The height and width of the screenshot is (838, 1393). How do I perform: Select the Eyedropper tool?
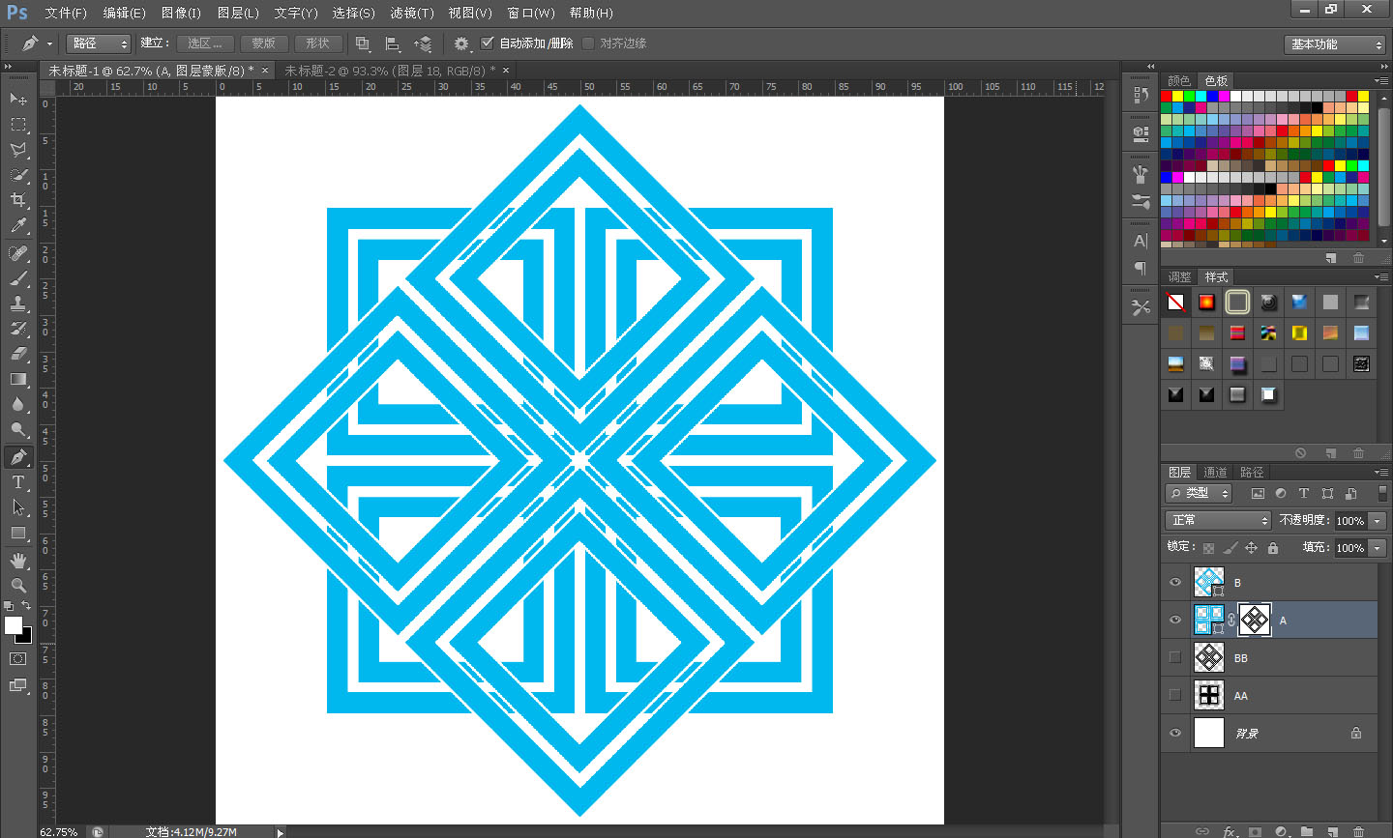[x=18, y=226]
